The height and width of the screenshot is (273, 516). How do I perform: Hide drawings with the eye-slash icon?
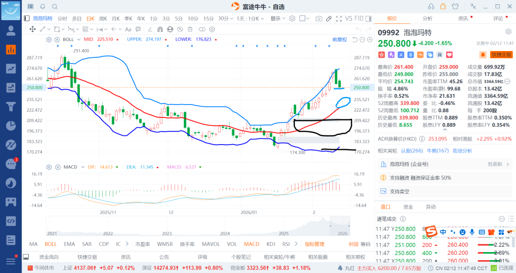coord(180,29)
